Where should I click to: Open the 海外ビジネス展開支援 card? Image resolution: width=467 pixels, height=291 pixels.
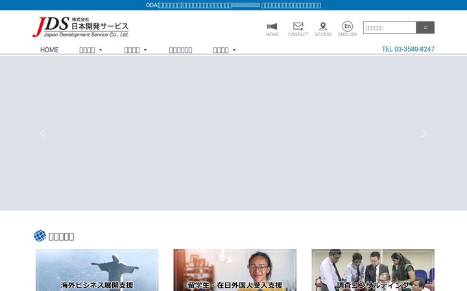click(97, 270)
